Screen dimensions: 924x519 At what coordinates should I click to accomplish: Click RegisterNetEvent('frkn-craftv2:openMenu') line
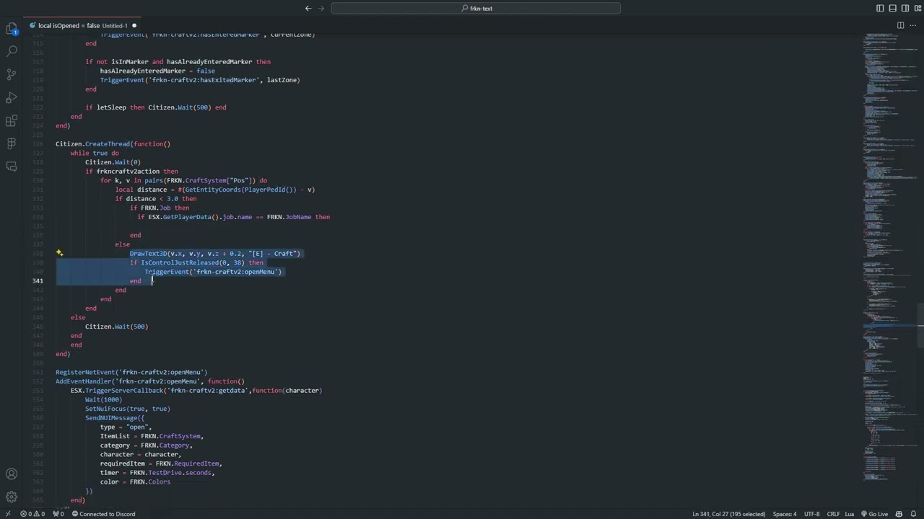pyautogui.click(x=131, y=372)
